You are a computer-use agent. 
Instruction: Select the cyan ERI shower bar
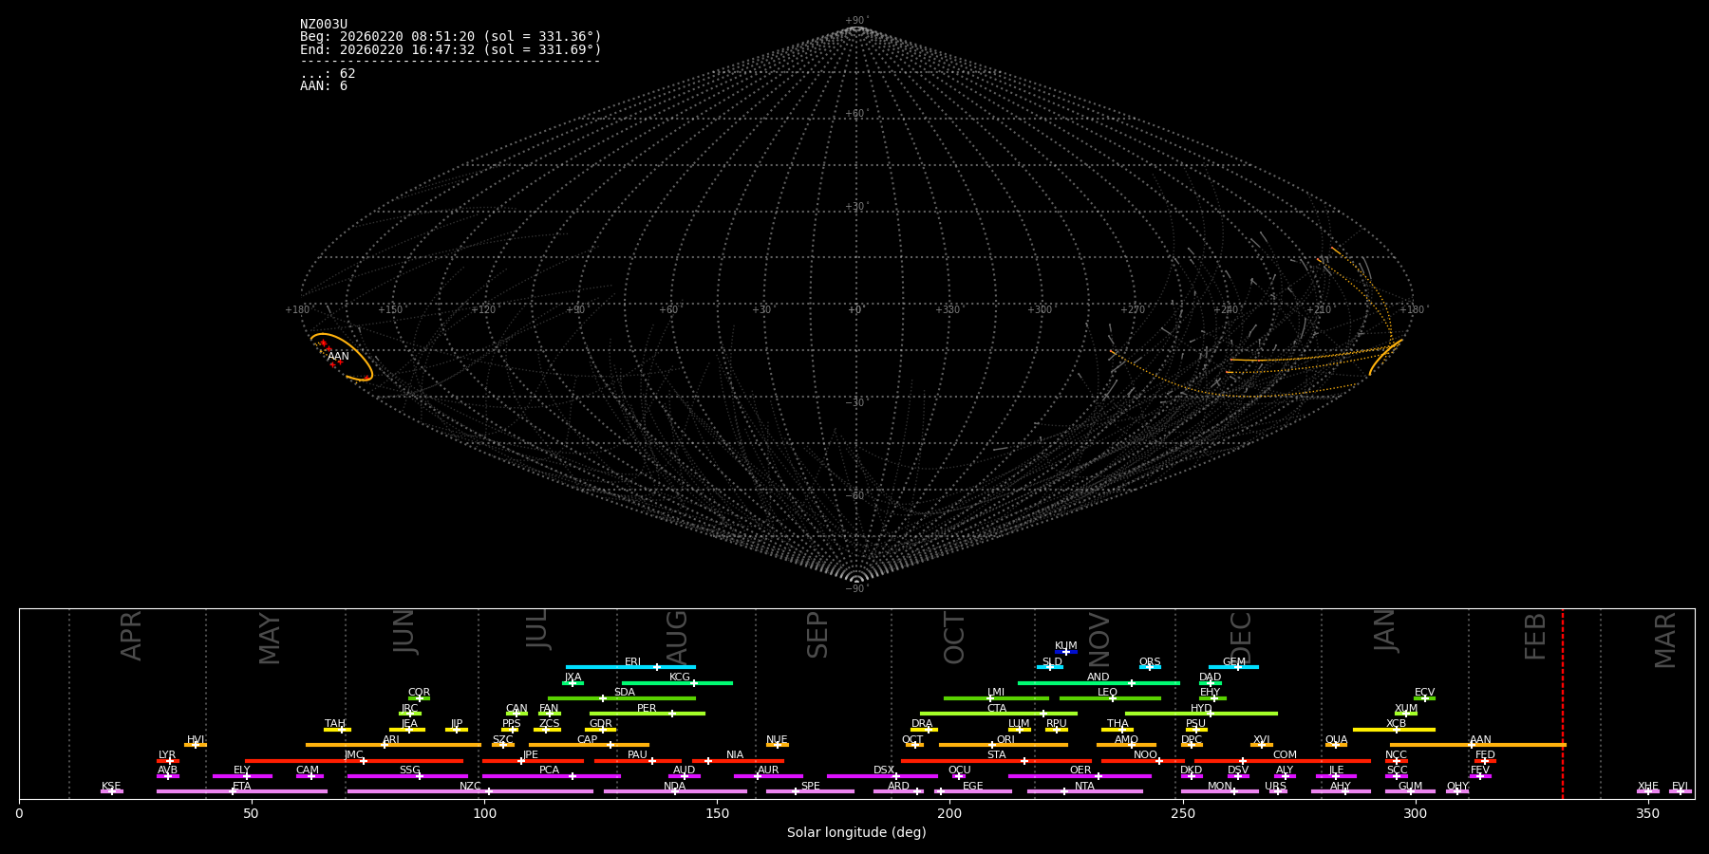click(x=630, y=667)
